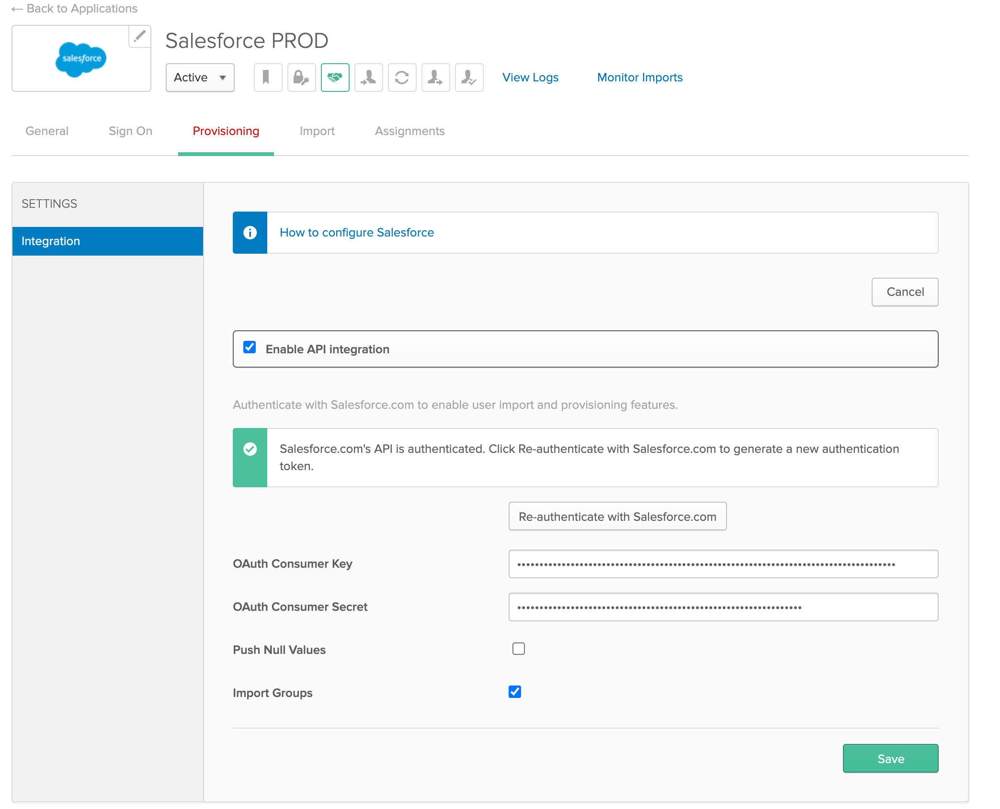Switch to the Assignments tab
This screenshot has width=1000, height=809.
(409, 131)
